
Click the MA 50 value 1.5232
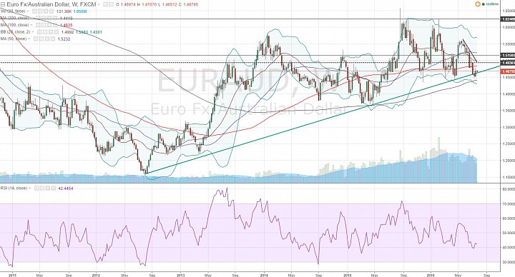[x=64, y=39]
